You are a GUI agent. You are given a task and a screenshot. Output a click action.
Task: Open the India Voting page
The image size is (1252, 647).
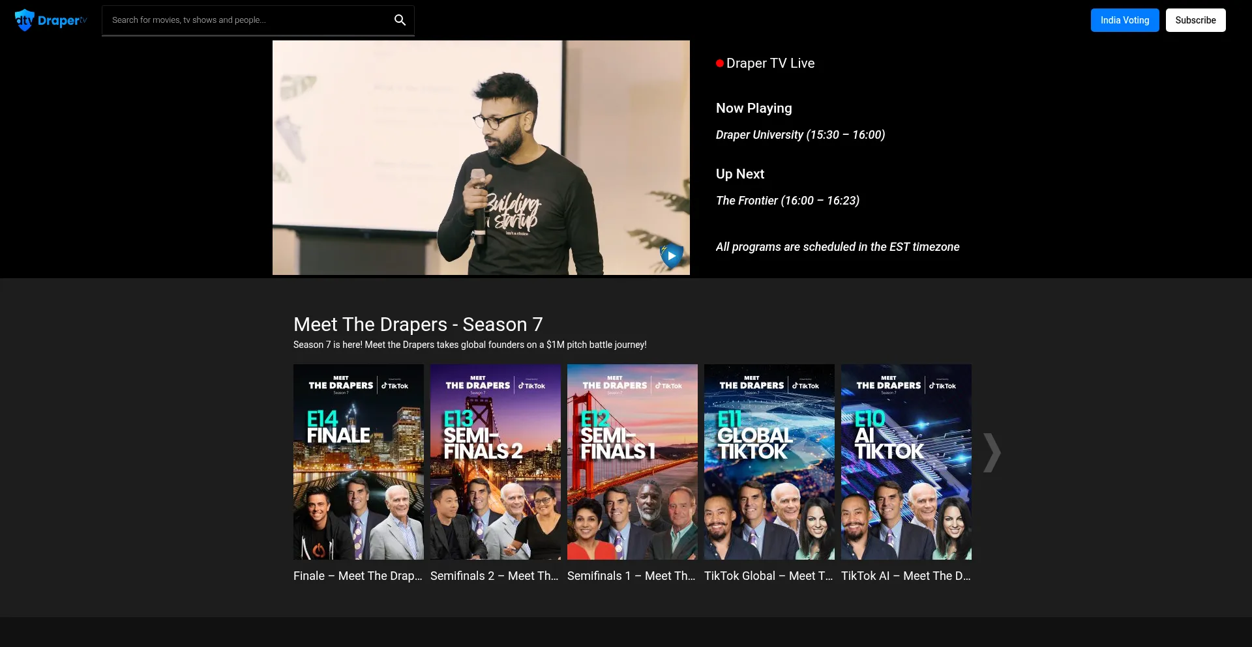[1124, 20]
